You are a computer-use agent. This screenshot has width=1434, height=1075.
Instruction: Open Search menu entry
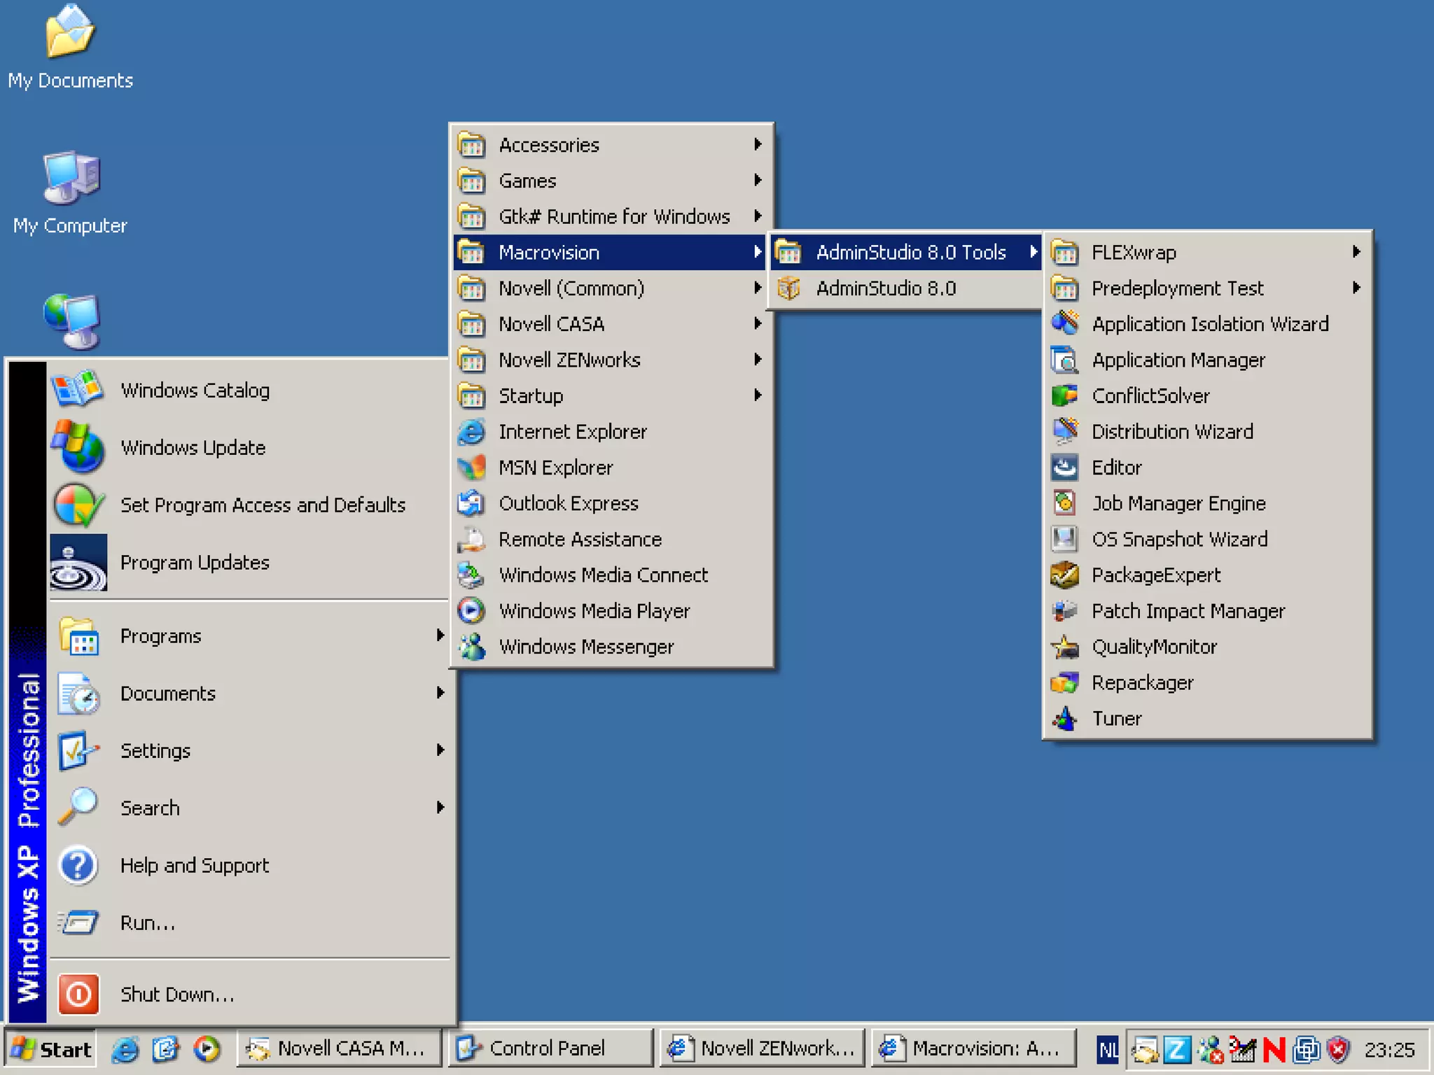(249, 808)
